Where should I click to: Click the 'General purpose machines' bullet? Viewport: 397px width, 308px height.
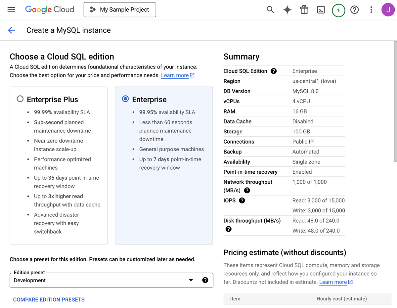172,149
